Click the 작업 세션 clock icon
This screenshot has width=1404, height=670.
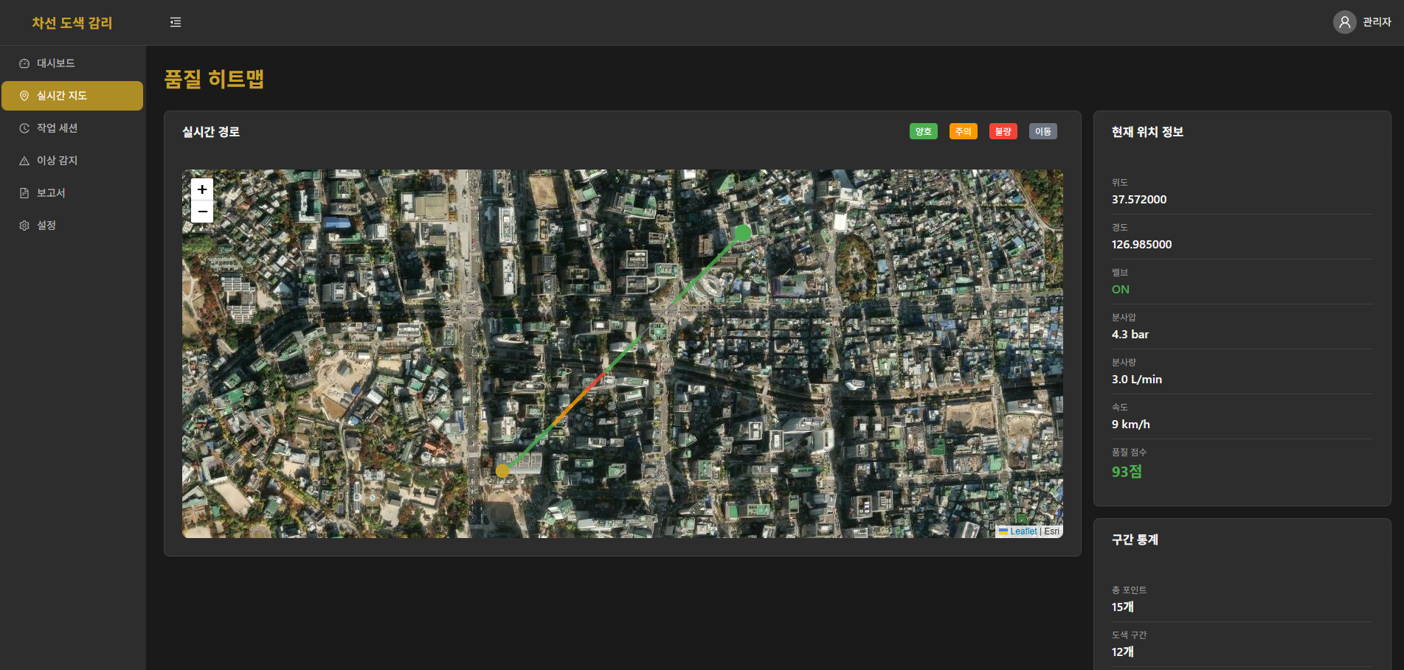click(24, 128)
